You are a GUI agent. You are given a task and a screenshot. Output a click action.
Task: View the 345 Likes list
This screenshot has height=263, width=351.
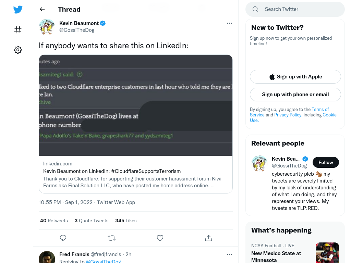tap(126, 221)
